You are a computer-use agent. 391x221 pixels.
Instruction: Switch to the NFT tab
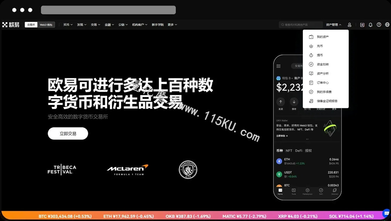click(x=289, y=150)
